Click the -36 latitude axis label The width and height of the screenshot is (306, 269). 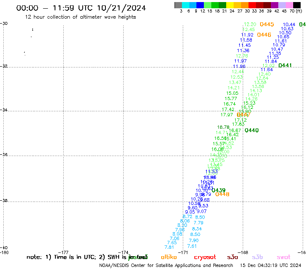(x=4, y=154)
